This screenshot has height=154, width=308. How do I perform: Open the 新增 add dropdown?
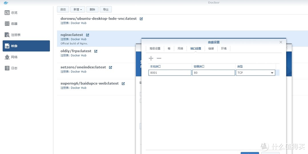pos(78,9)
